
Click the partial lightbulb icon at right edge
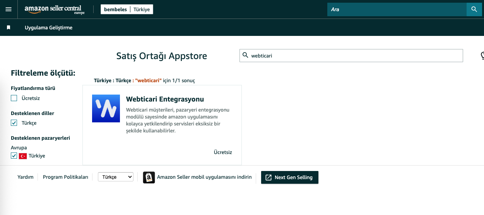(x=482, y=56)
